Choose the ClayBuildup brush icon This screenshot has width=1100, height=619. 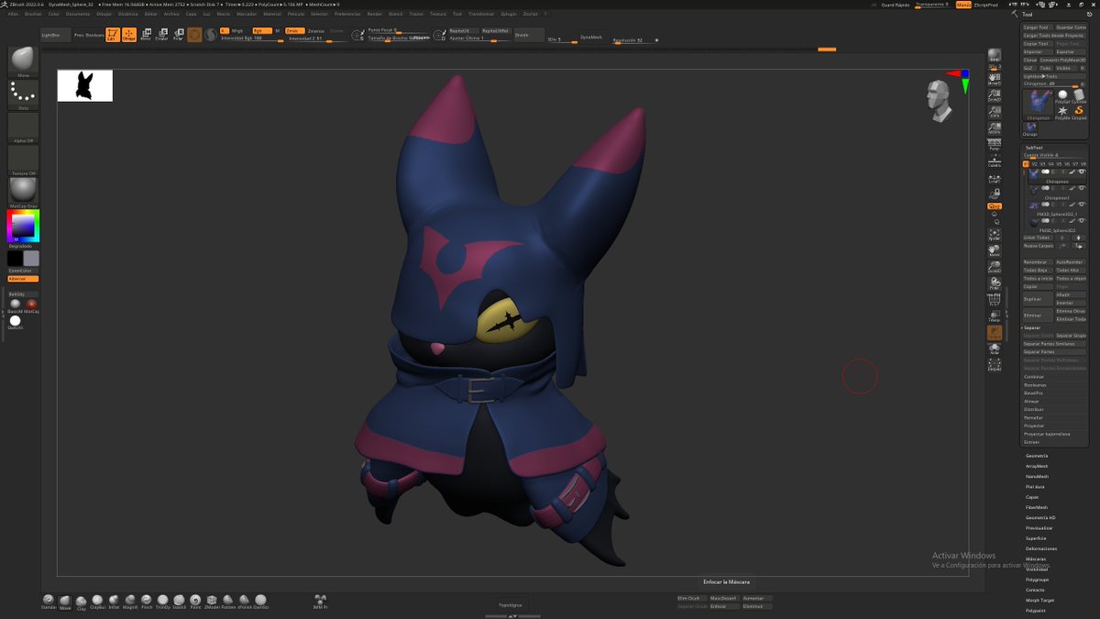click(x=97, y=601)
